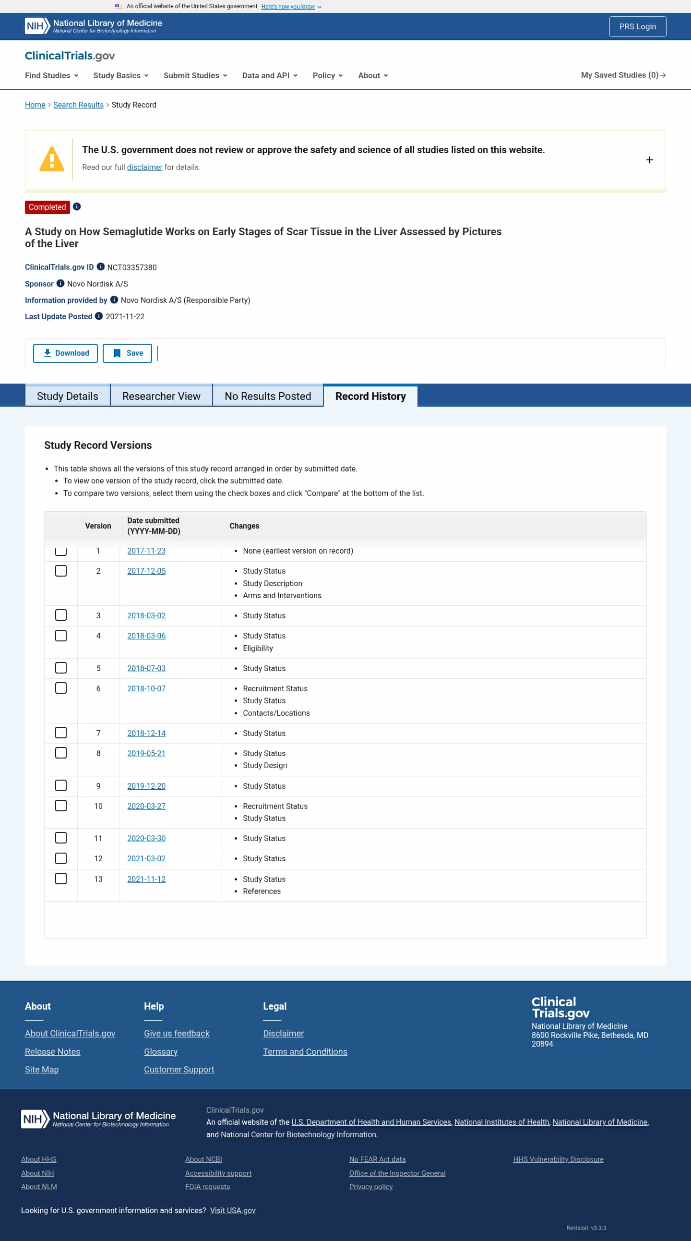Viewport: 691px width, 1241px height.
Task: Visit USA.gov link
Action: coord(233,1210)
